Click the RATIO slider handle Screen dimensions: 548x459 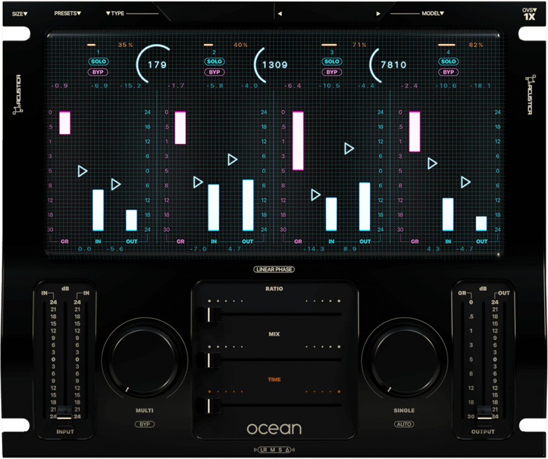tap(209, 314)
